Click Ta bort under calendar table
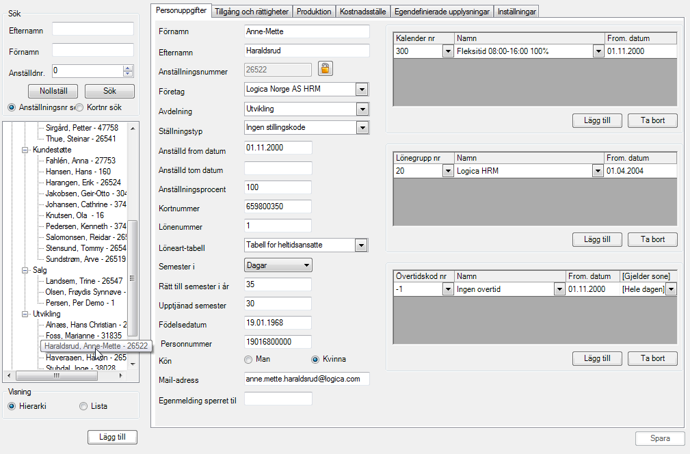 652,120
